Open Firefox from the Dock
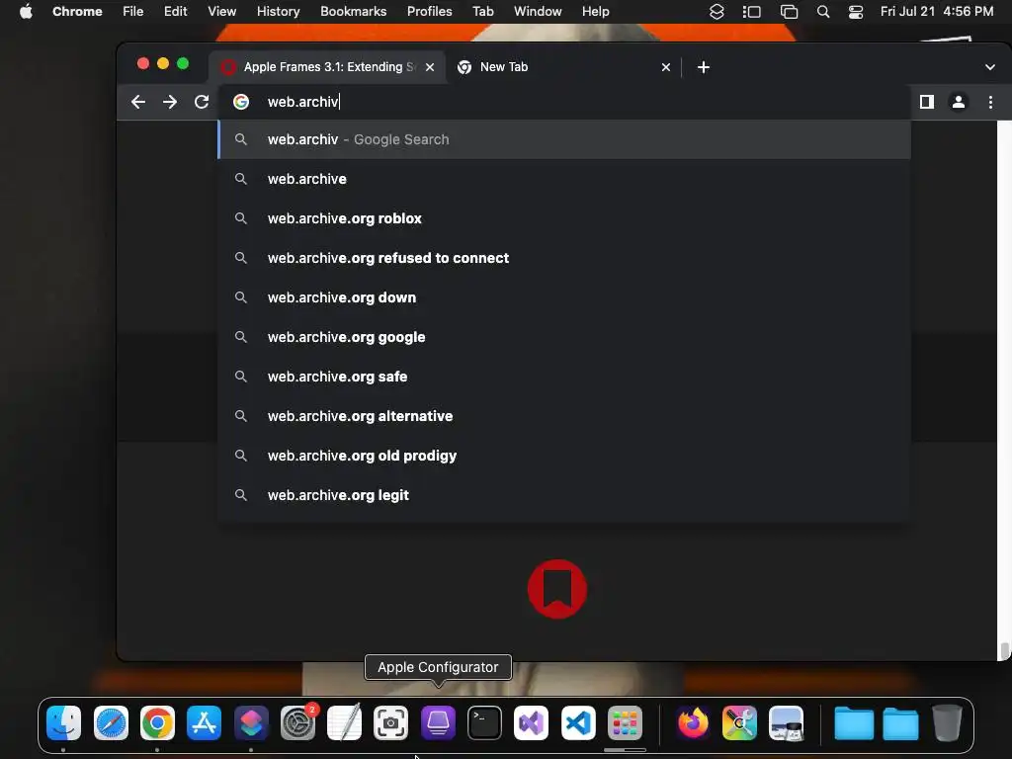Image resolution: width=1012 pixels, height=759 pixels. tap(693, 722)
